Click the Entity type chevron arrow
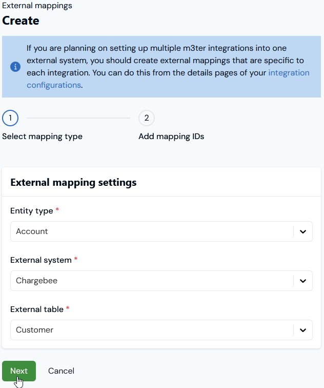Screen dimensions: 324x388 pos(303,231)
